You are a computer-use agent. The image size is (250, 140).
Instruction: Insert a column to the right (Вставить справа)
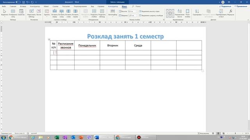point(75,13)
